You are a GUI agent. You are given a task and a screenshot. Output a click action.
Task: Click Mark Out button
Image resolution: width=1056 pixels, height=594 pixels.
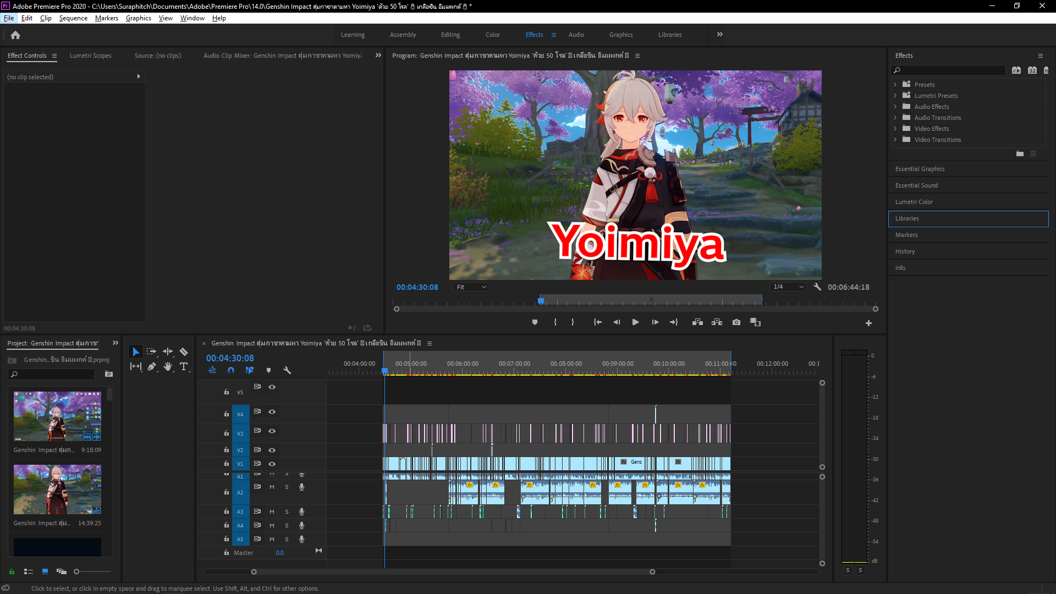(573, 322)
